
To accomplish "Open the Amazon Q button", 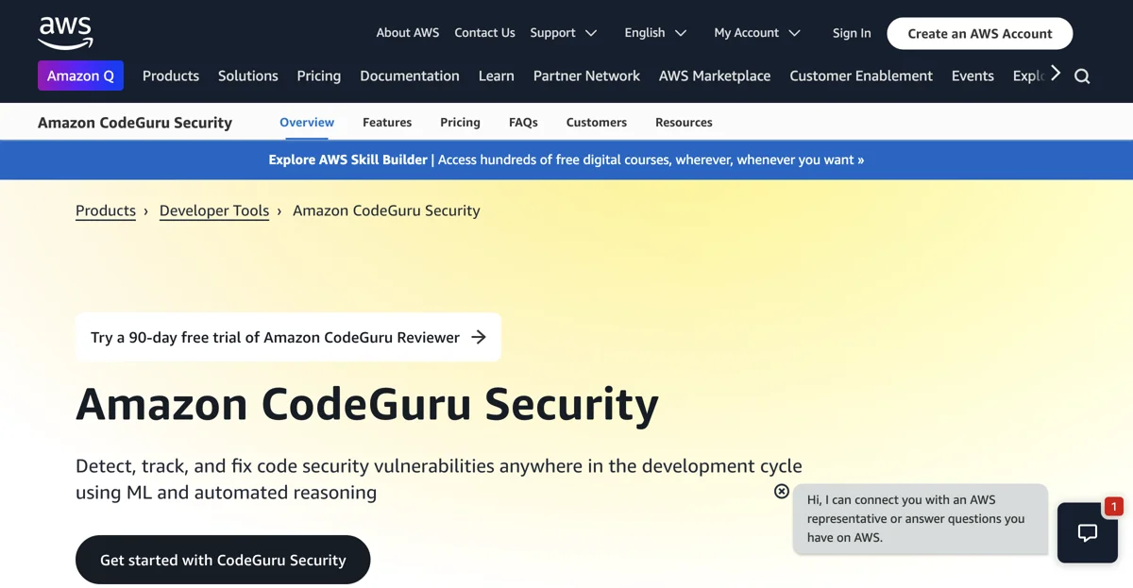I will [80, 76].
